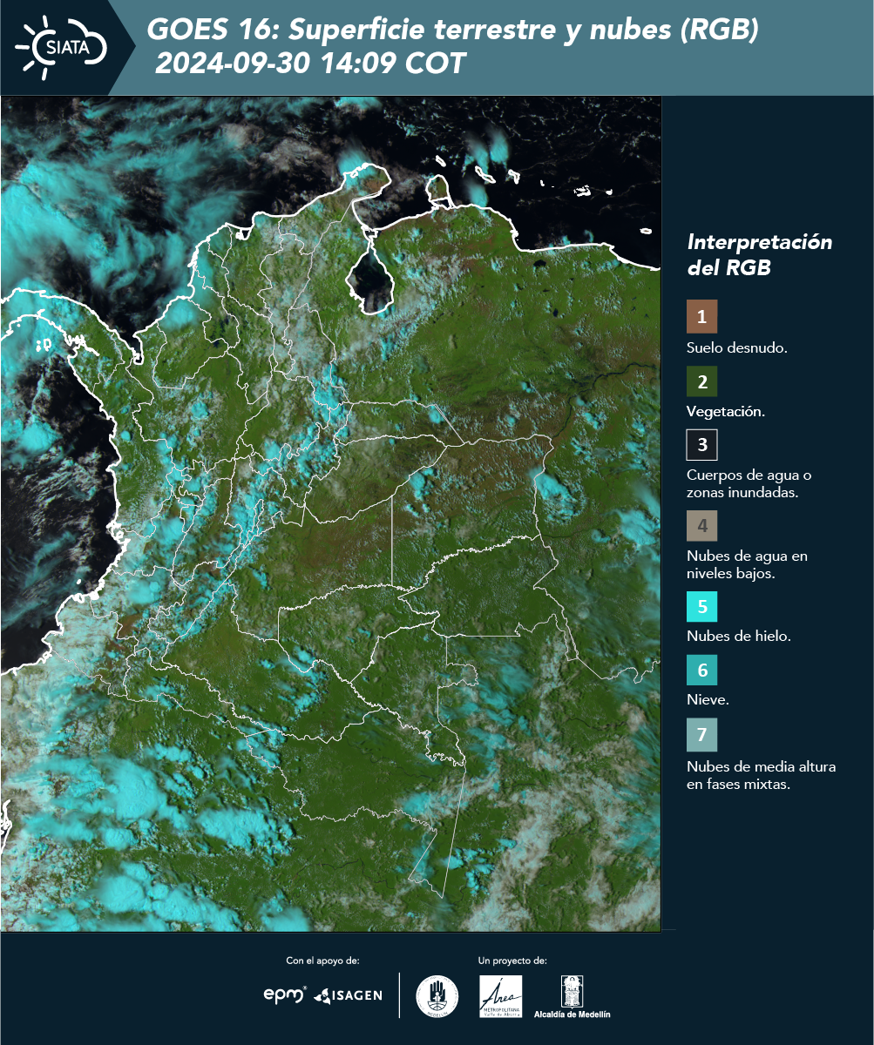874x1045 pixels.
Task: Click the "Suelo desnudo." legend label
Action: pos(737,347)
